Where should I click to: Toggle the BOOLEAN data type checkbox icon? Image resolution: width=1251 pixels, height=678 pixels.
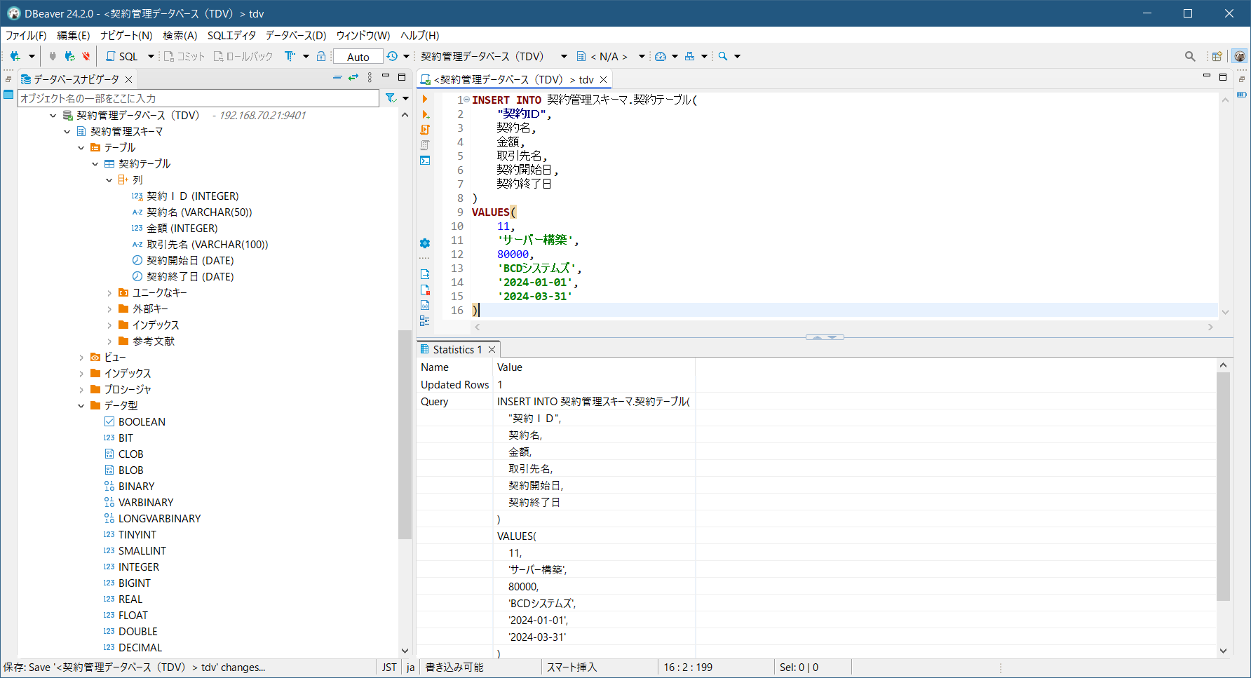pos(109,421)
